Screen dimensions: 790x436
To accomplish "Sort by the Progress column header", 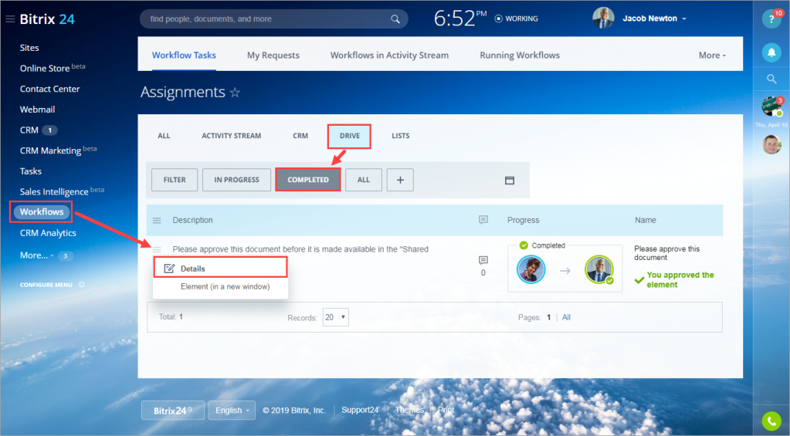I will (523, 220).
